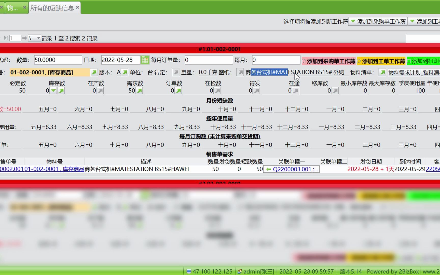This screenshot has width=440, height=275.
Task: Expand the 库存数 green dropdown arrow
Action: tap(53, 91)
